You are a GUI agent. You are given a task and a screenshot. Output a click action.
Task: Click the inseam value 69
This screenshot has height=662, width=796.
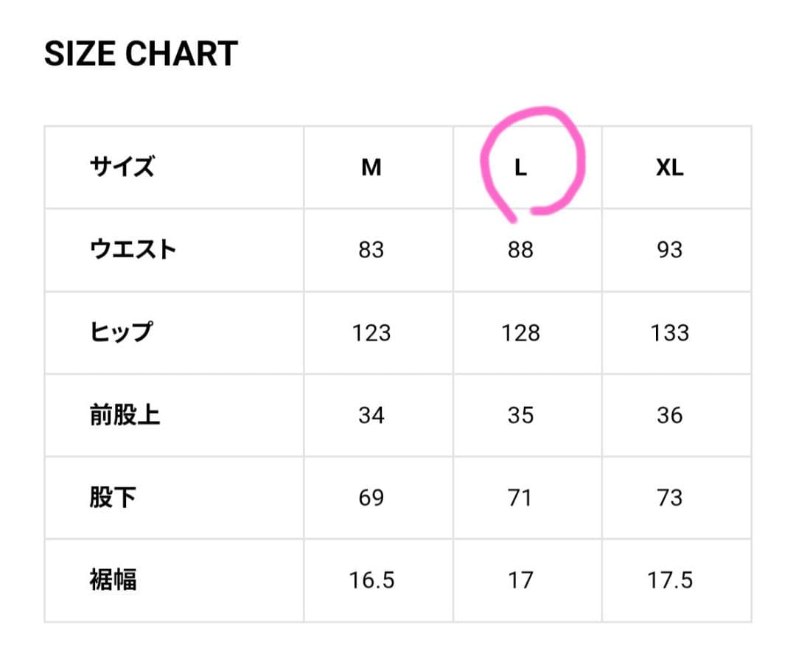(x=371, y=498)
